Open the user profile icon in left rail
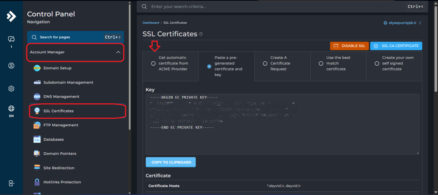 [11, 66]
